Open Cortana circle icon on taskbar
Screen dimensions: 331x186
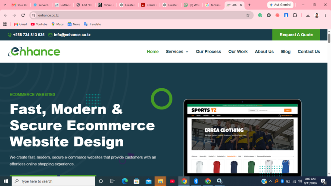point(101,181)
